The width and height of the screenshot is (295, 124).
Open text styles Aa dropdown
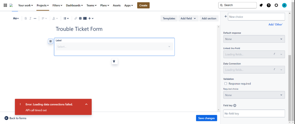(x=16, y=18)
